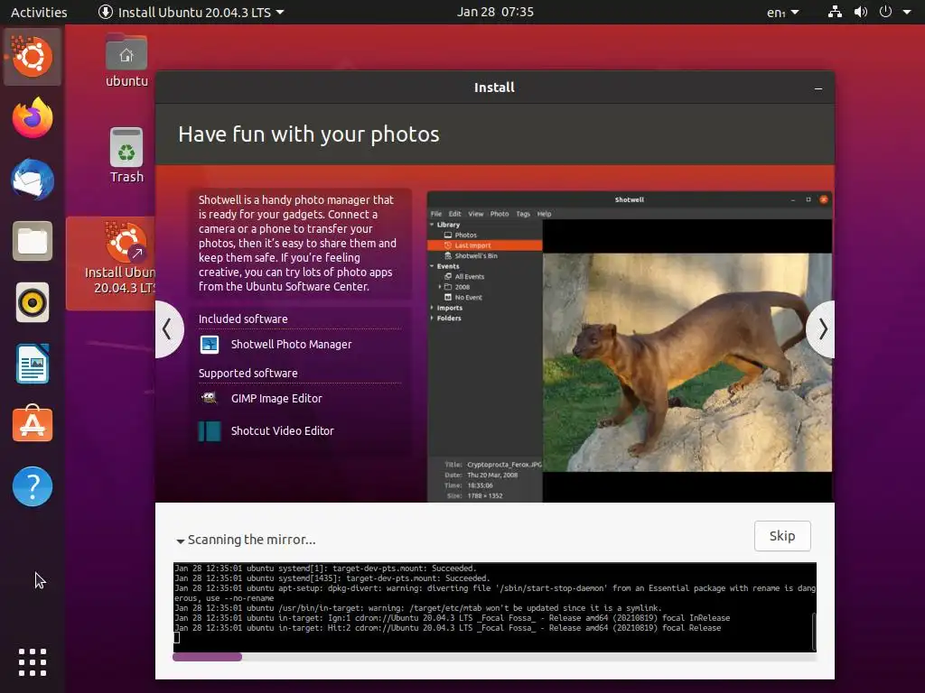Open the Activities overview
Viewport: 925px width, 693px height.
(x=39, y=12)
